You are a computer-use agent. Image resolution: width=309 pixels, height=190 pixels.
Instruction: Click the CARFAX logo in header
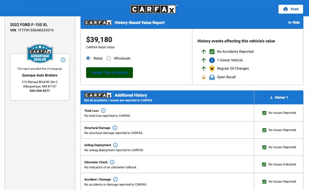(x=154, y=9)
